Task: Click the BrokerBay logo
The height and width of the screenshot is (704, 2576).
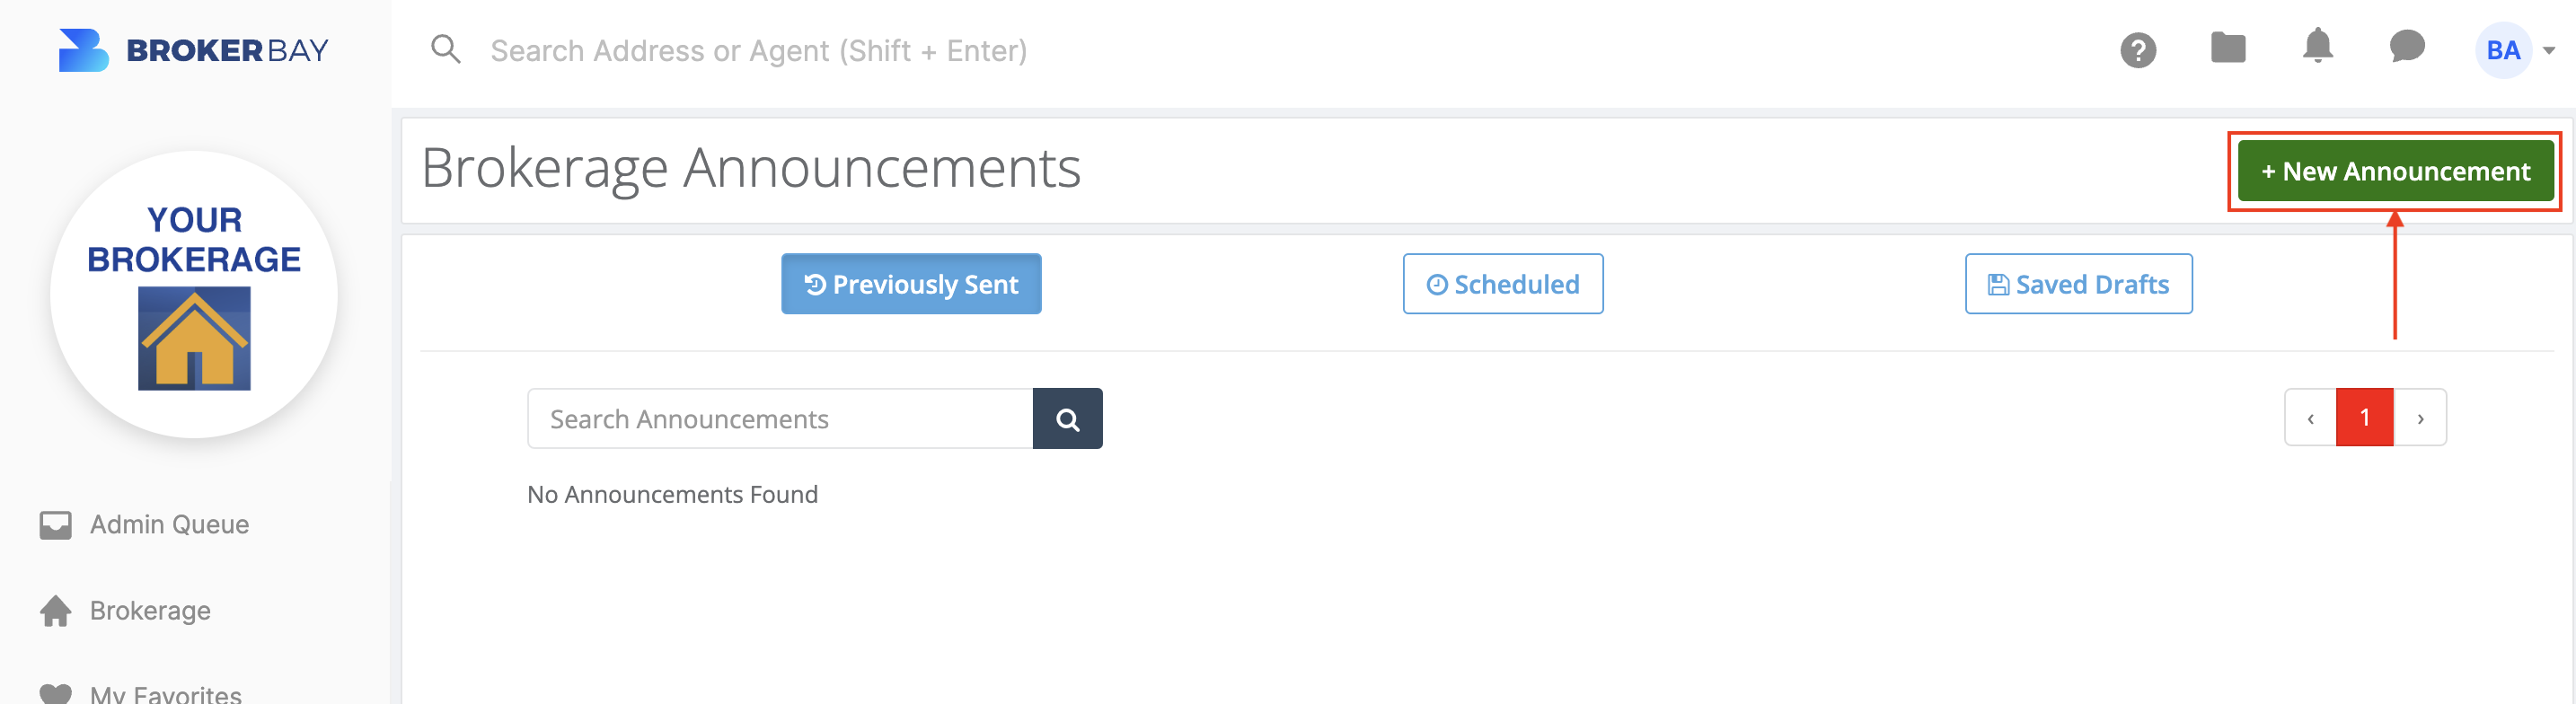Action: (x=193, y=50)
